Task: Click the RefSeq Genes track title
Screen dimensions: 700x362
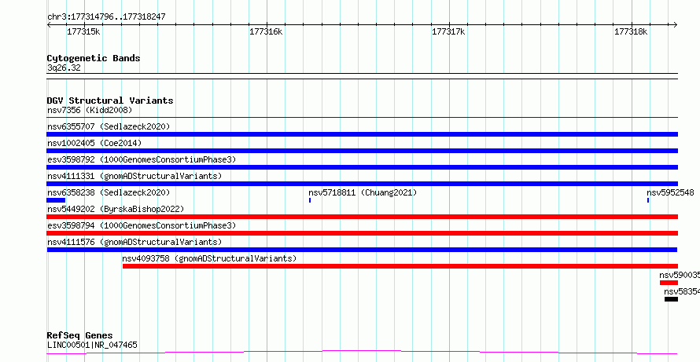Action: click(x=80, y=335)
